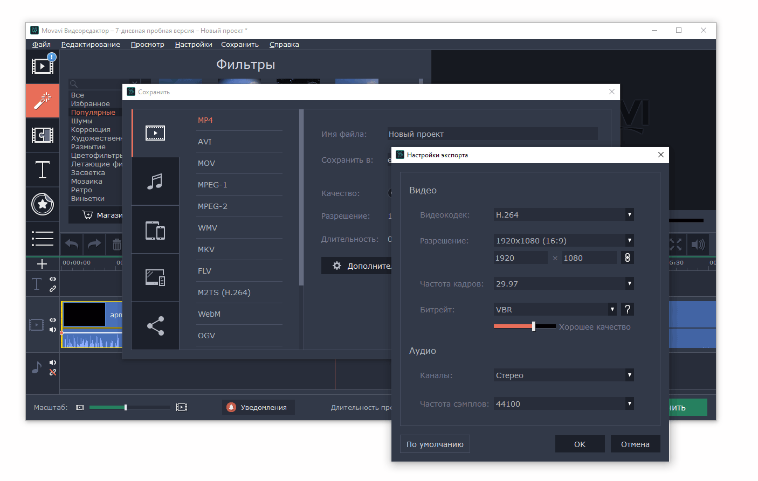Select the MKV format in list
The image size is (758, 481).
[x=206, y=249]
